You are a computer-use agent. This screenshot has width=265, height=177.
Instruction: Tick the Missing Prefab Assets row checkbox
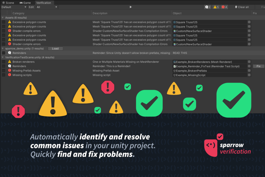click(x=4, y=70)
